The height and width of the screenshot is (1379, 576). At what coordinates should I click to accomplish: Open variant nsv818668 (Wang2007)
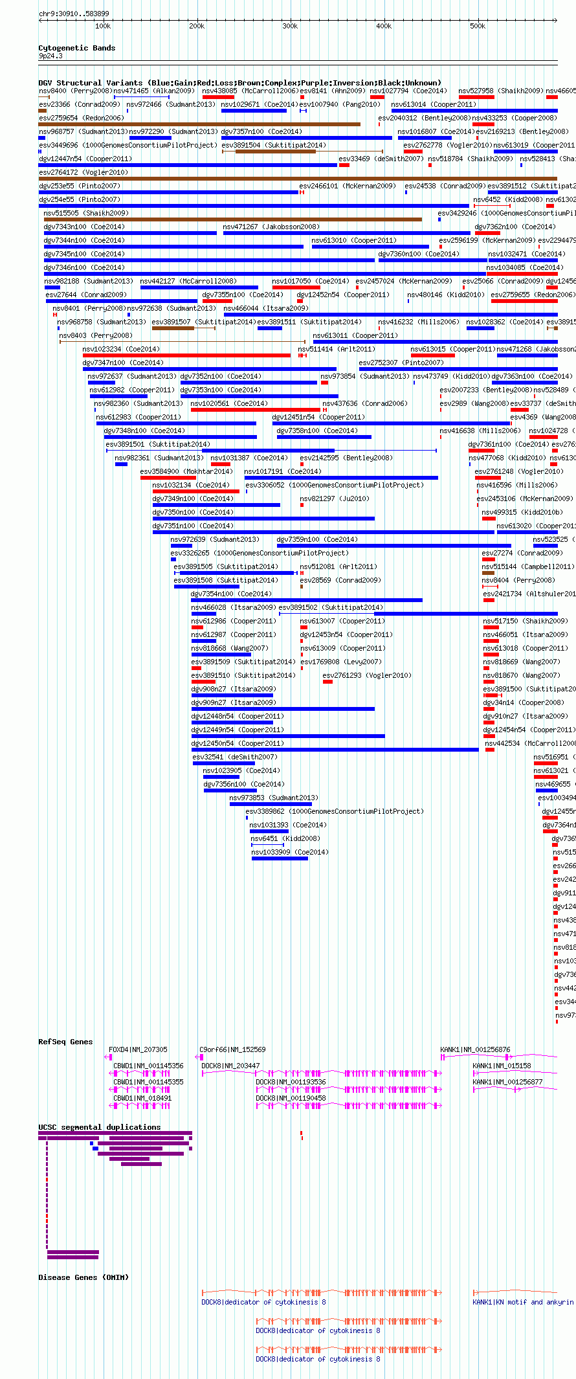click(229, 648)
